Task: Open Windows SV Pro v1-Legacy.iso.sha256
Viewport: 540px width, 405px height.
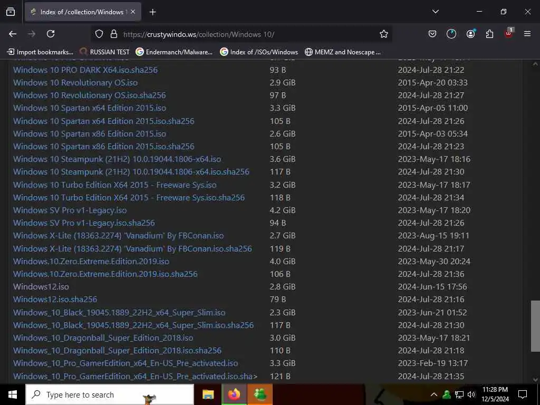Action: 84,223
